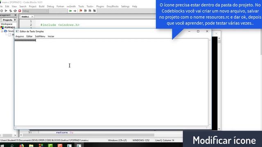Image resolution: width=262 pixels, height=147 pixels.
Task: Click Line 8, Column 14 status entry
Action: [x=165, y=140]
